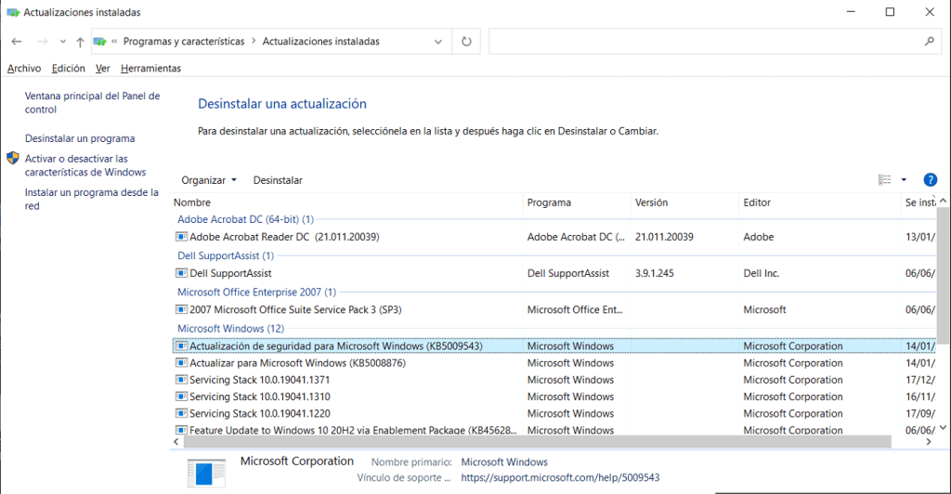Go back with the left arrow button
Screen dimensions: 951x494
tap(17, 41)
